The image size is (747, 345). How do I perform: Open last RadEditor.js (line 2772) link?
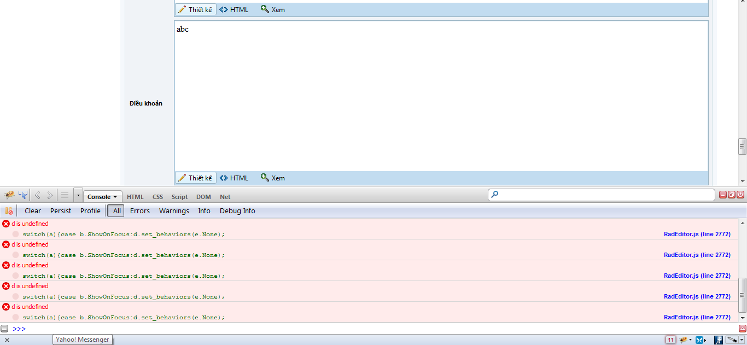pyautogui.click(x=697, y=317)
